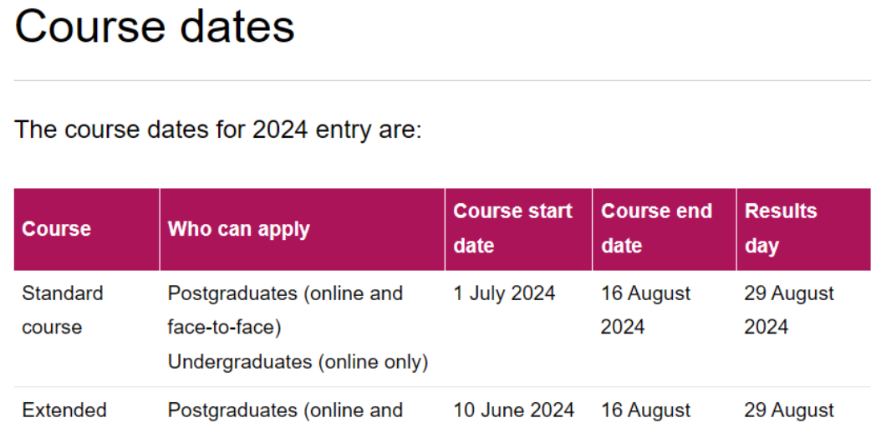
Task: Select the "10 June 2024" start date
Action: click(x=513, y=410)
